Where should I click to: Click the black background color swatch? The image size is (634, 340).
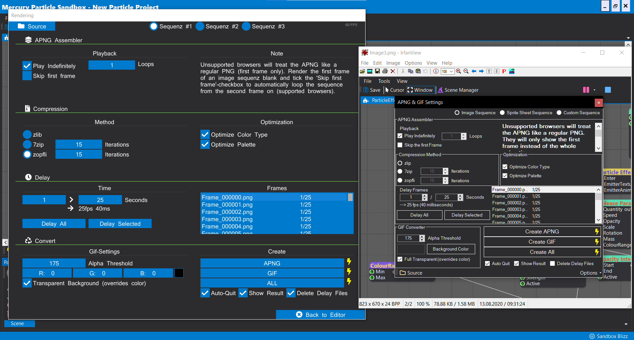tap(179, 273)
